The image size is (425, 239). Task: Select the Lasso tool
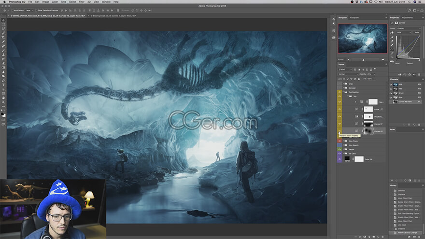pos(3,28)
